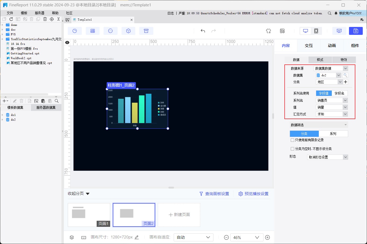Preview the template with chart-screen icon
The image size is (367, 244).
coord(339,31)
